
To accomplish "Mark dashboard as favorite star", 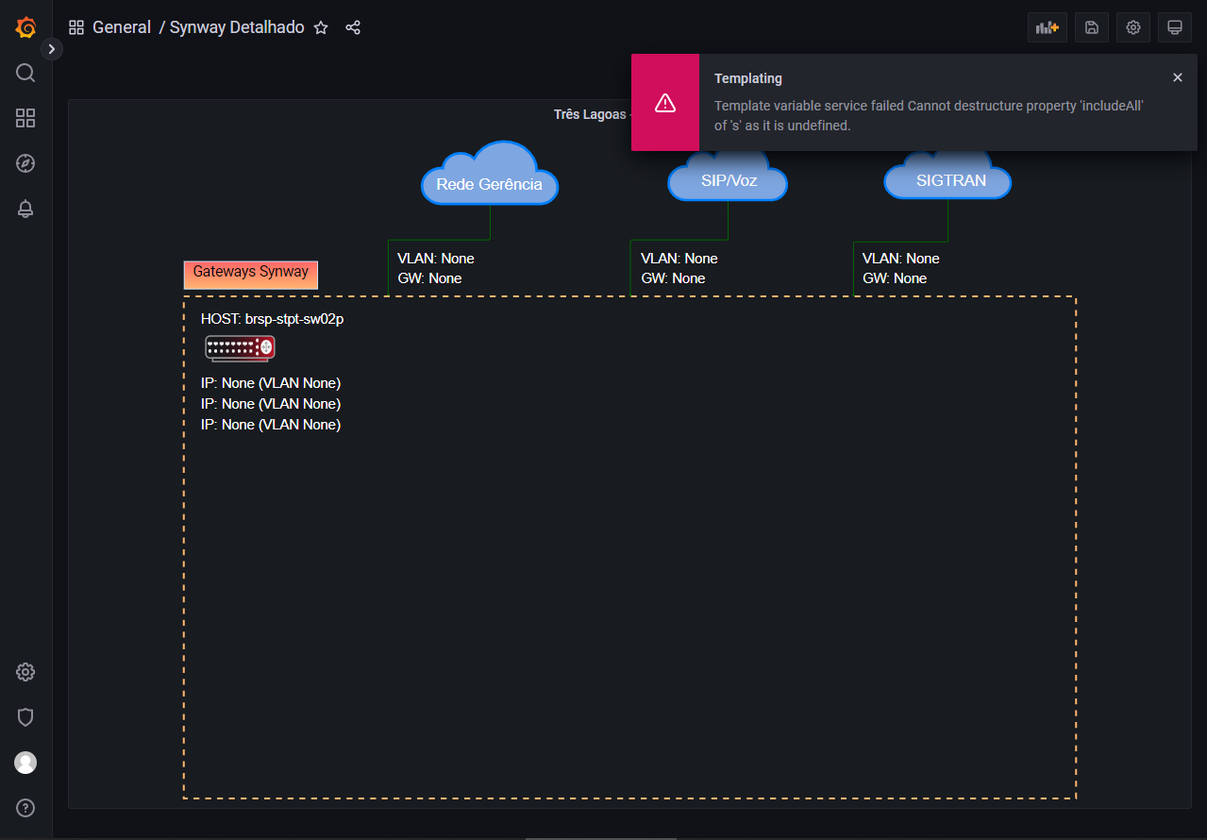I will point(321,27).
